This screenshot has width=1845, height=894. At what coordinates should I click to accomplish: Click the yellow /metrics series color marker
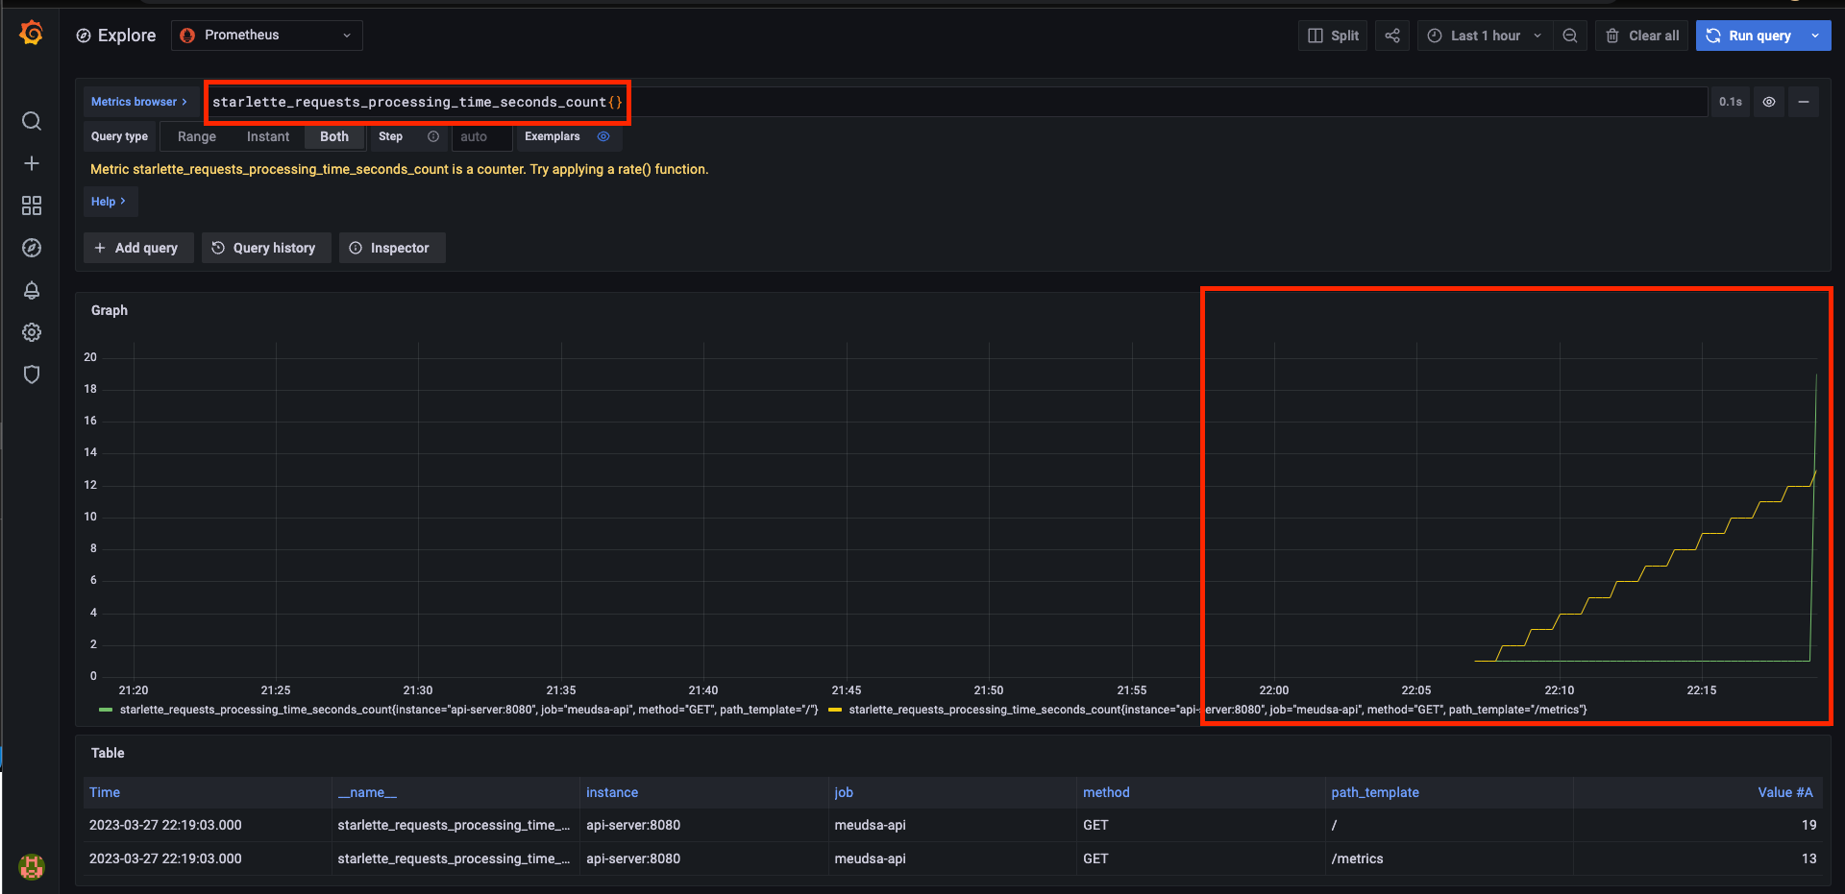835,709
